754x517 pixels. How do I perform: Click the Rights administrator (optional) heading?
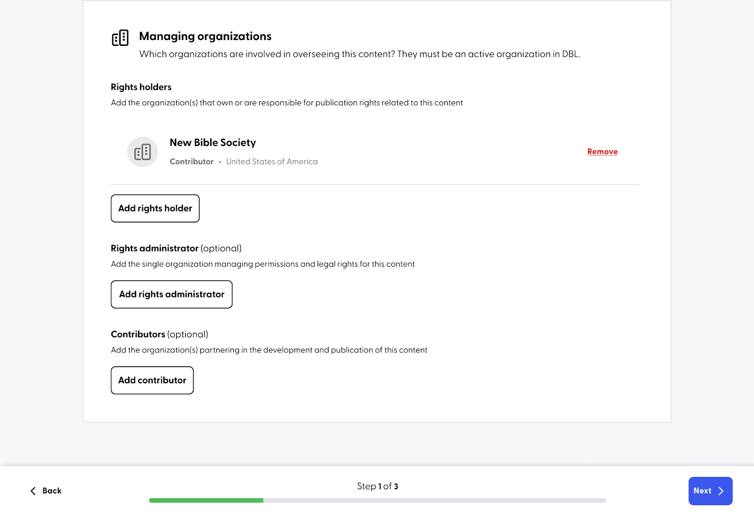coord(176,248)
